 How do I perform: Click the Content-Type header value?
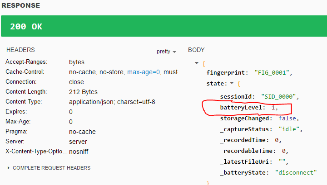coord(112,102)
